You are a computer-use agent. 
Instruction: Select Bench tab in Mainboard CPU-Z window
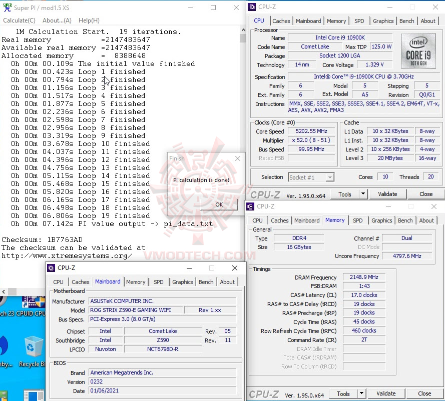206,282
